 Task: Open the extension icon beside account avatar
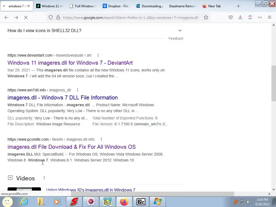(260, 18)
